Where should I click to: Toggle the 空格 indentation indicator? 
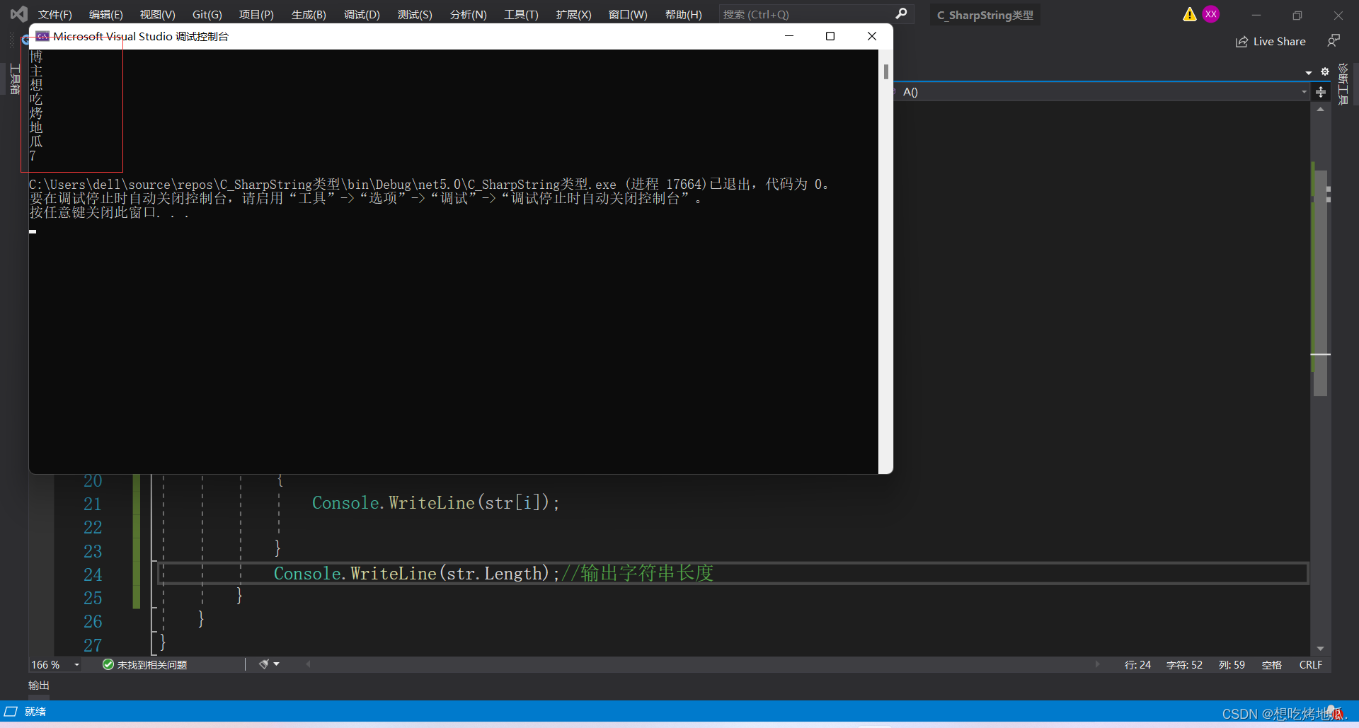(1272, 664)
